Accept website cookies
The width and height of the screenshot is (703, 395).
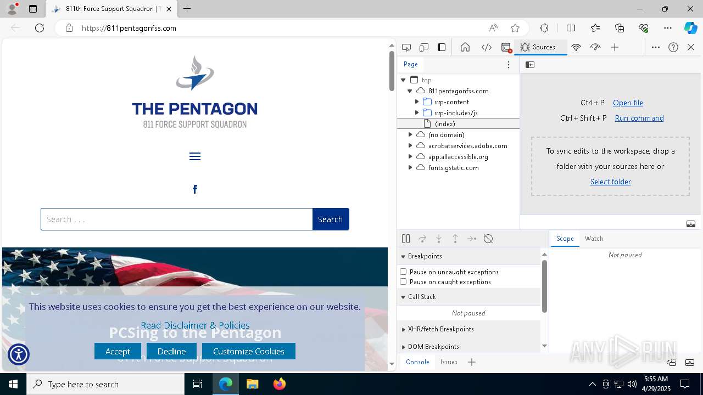tap(118, 351)
